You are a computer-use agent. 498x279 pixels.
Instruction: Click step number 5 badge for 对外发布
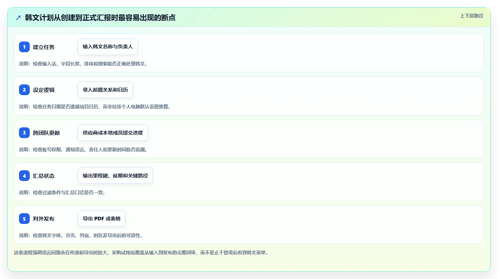point(24,219)
